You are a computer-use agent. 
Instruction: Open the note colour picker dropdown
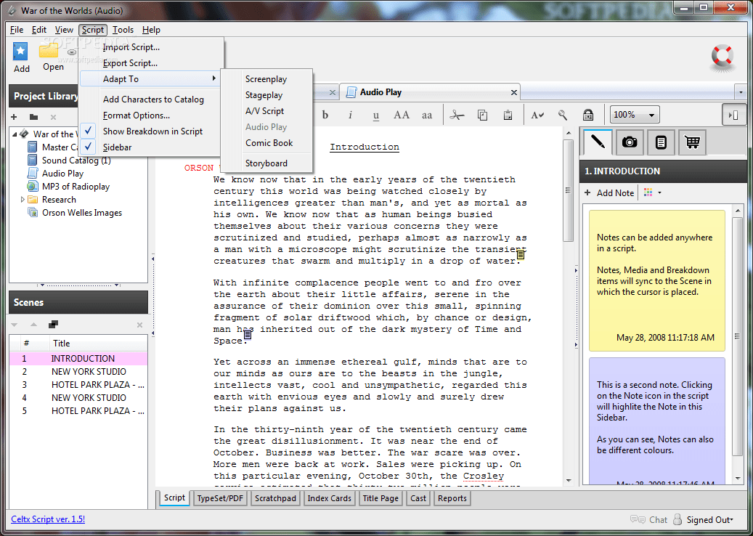(x=659, y=192)
